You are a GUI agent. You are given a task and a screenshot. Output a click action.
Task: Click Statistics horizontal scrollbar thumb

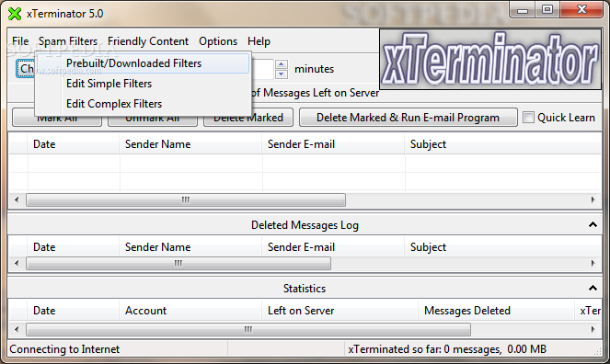coord(248,329)
